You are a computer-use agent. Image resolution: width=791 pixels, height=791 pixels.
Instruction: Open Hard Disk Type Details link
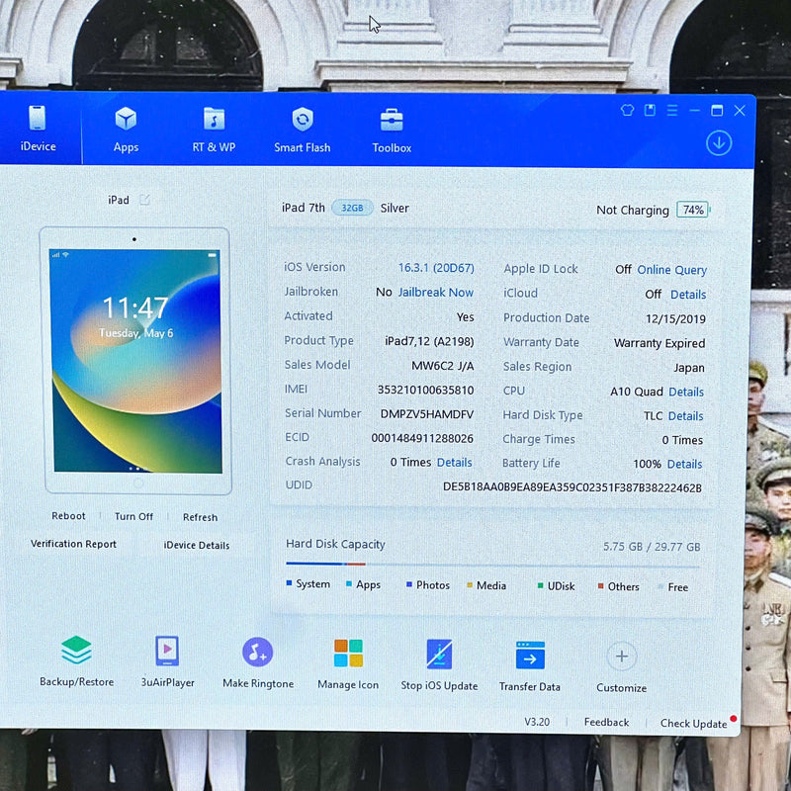click(x=685, y=416)
